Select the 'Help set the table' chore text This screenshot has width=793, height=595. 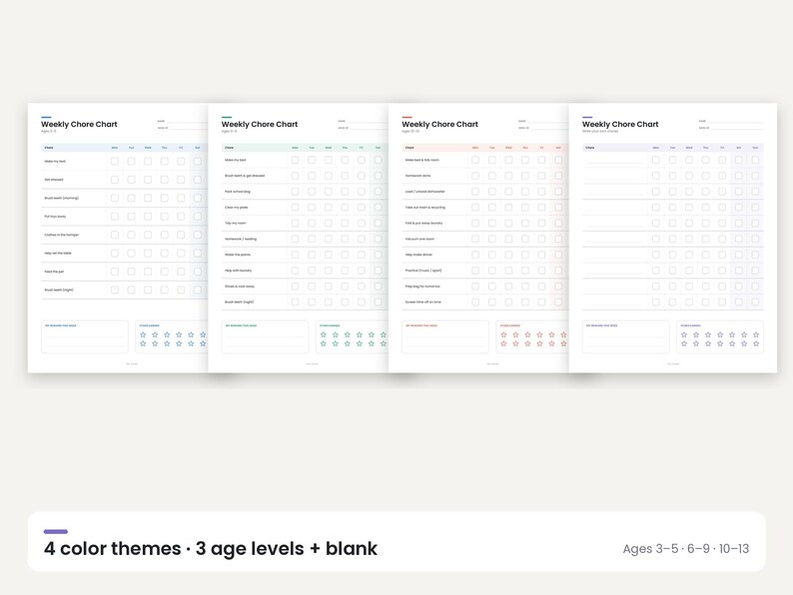[58, 254]
